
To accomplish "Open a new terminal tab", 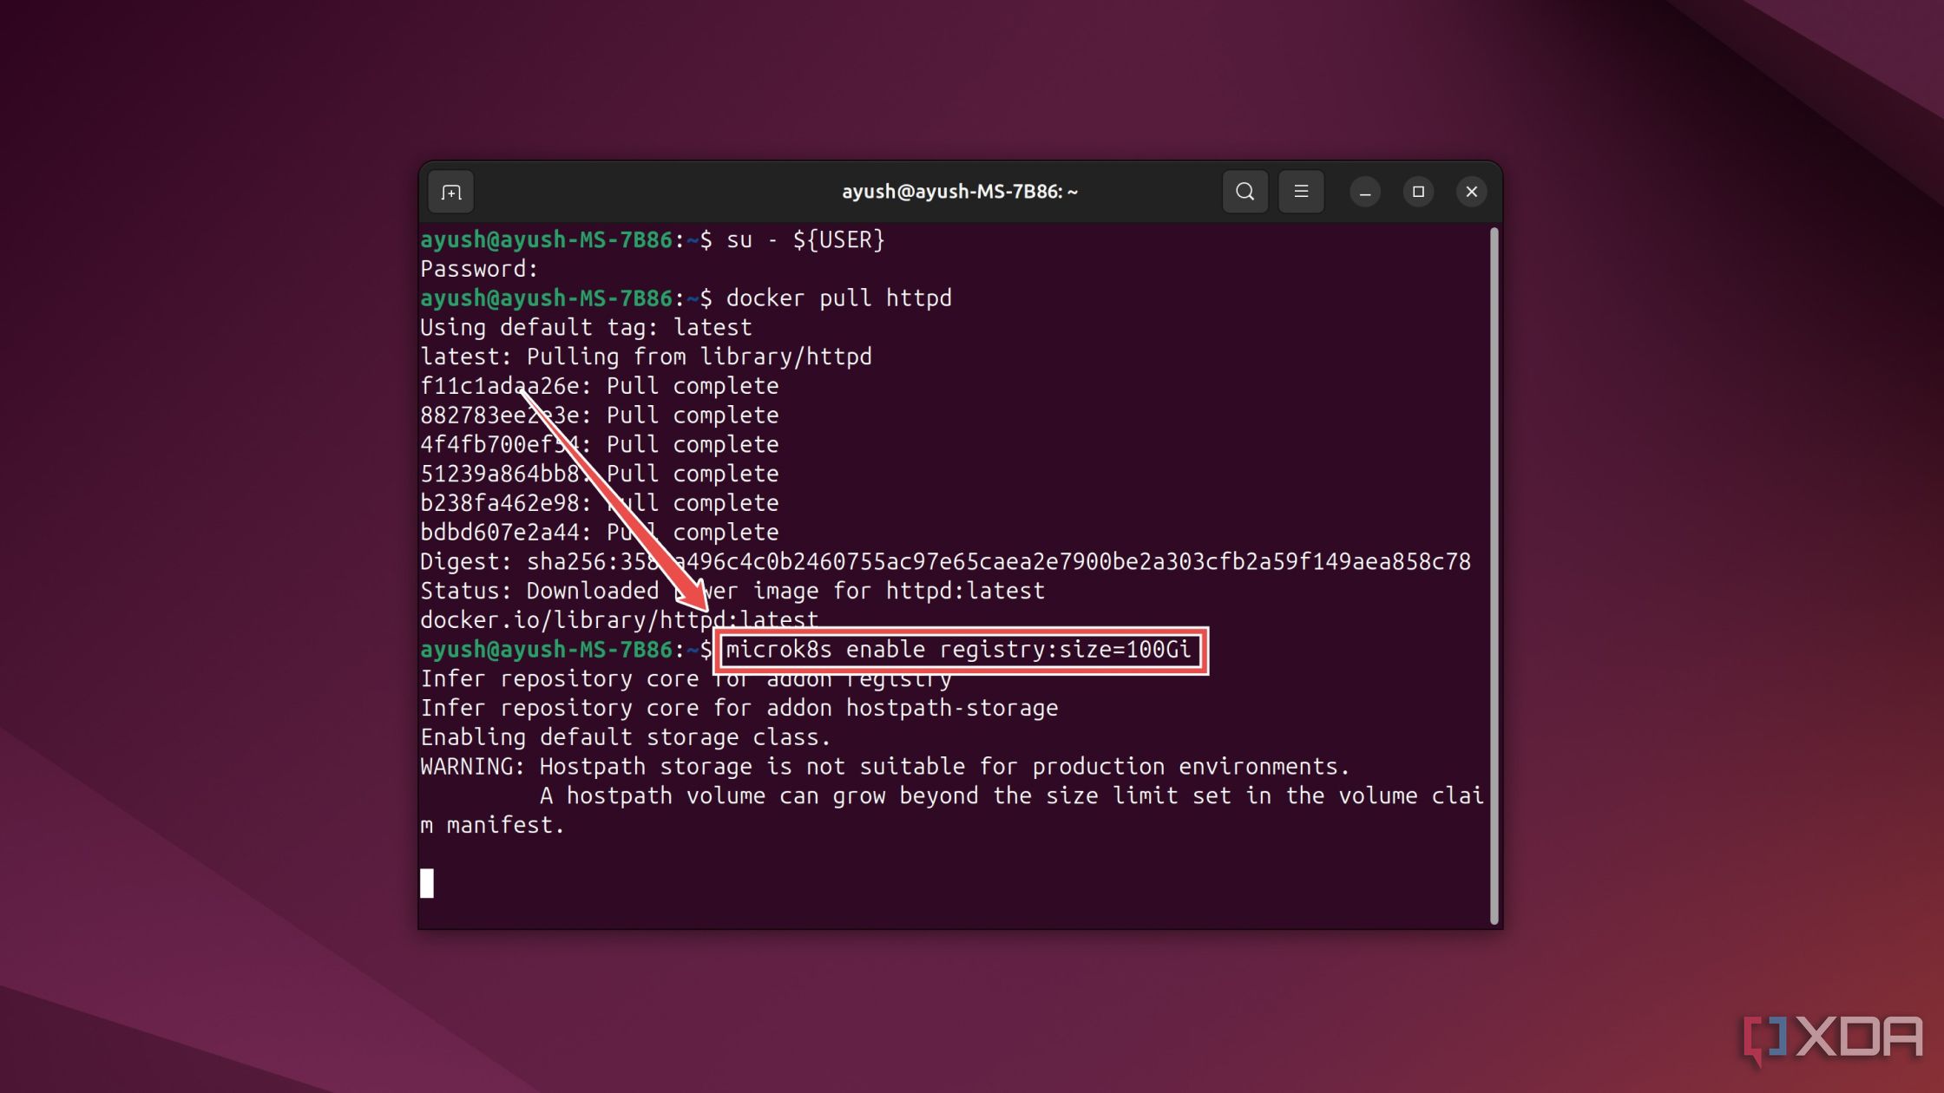I will (451, 192).
